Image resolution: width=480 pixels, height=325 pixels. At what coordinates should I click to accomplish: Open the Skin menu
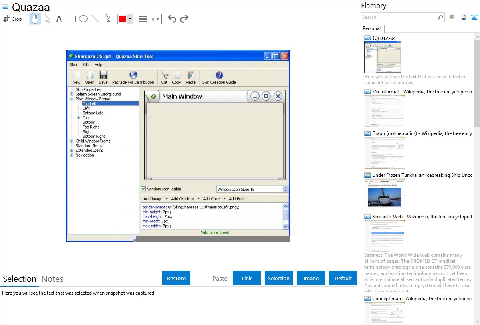73,65
